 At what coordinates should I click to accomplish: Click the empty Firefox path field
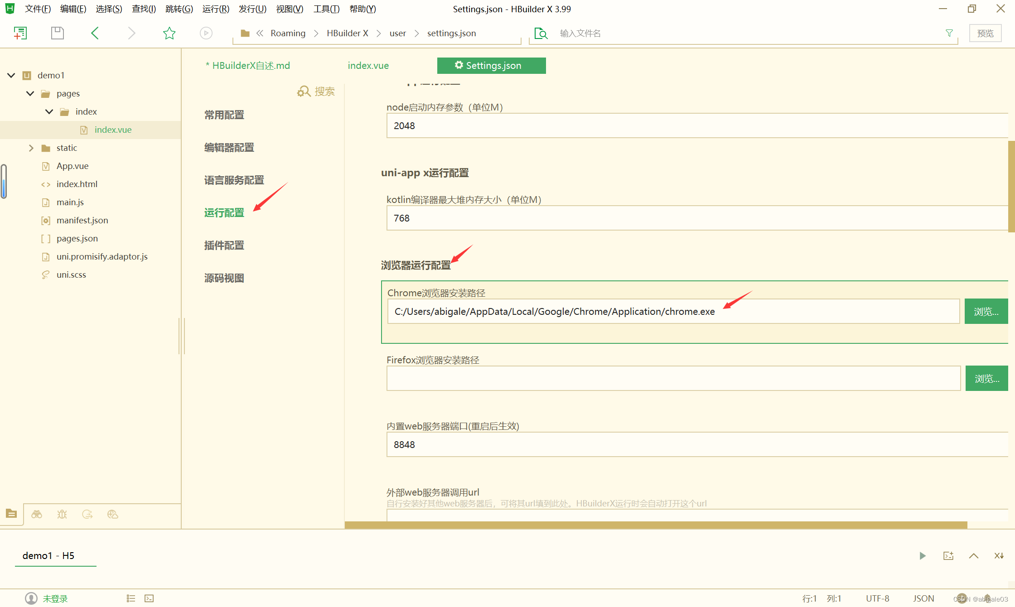click(673, 378)
